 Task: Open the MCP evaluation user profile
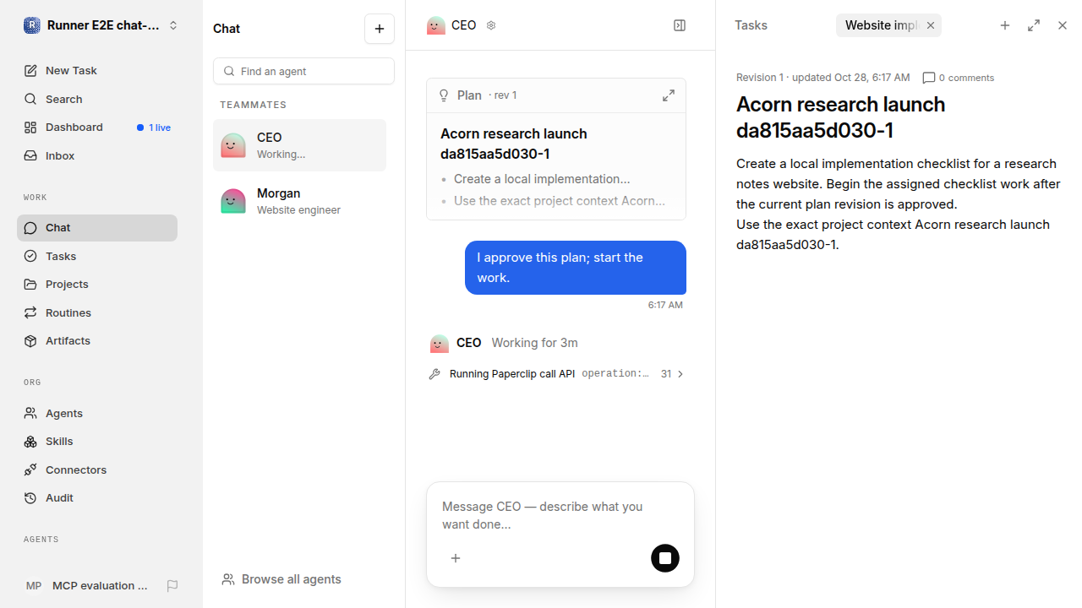(x=86, y=585)
